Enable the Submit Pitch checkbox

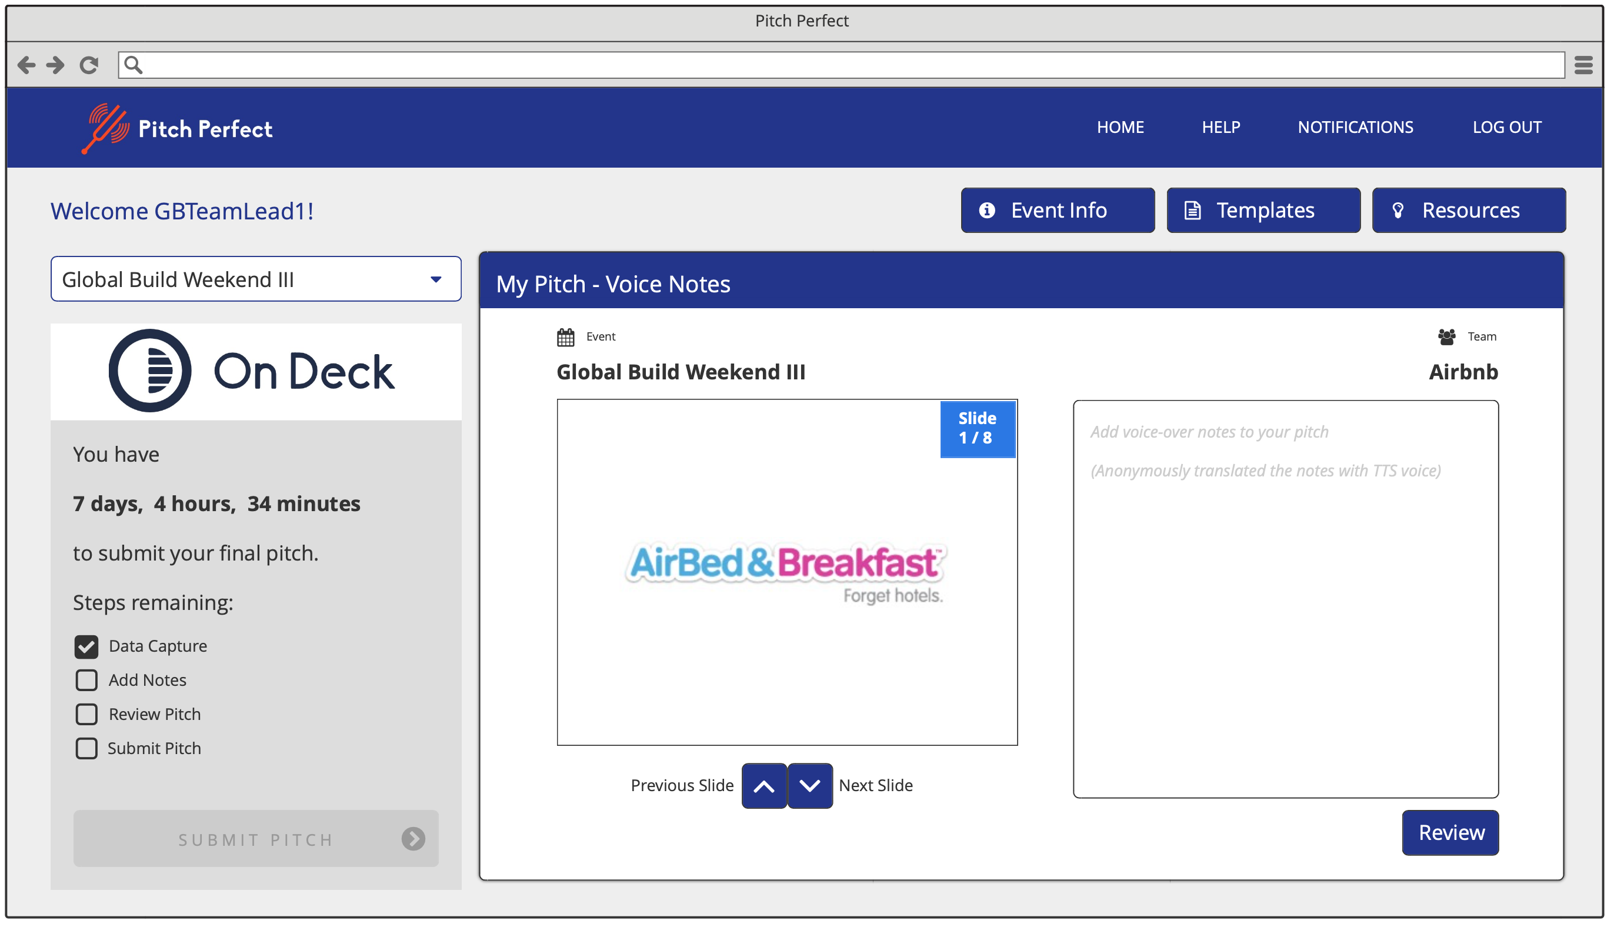86,749
